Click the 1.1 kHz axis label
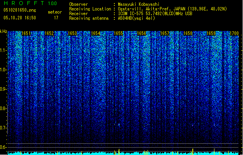Screen dimensions: 243x155 [x=3, y=50]
